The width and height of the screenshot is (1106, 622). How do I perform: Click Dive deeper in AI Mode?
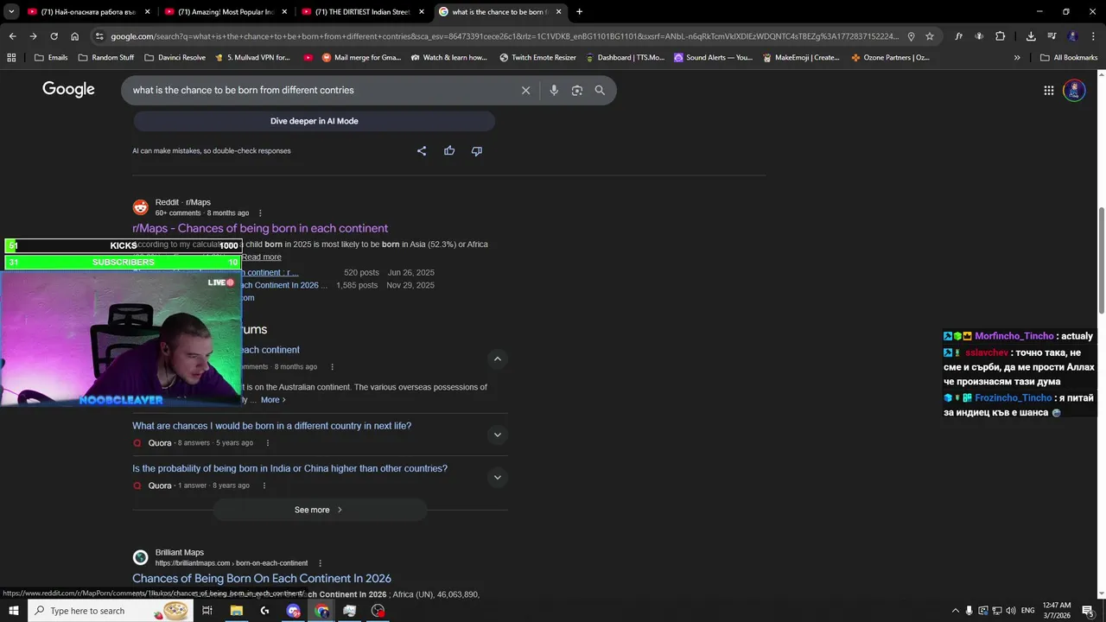coord(314,121)
